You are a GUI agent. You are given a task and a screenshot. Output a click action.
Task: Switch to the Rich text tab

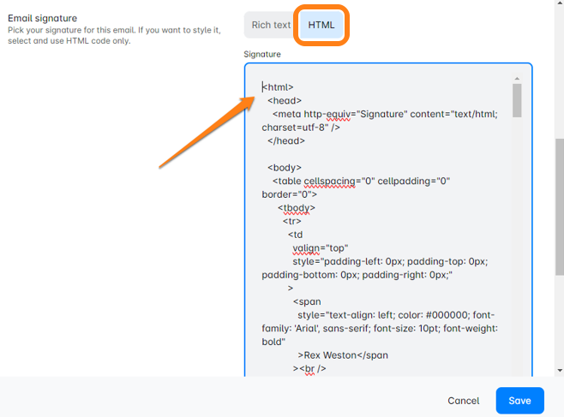(271, 26)
